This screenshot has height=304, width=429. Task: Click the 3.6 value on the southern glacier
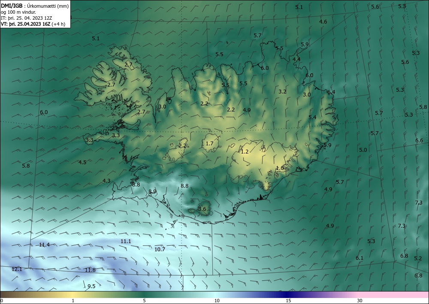(202, 209)
